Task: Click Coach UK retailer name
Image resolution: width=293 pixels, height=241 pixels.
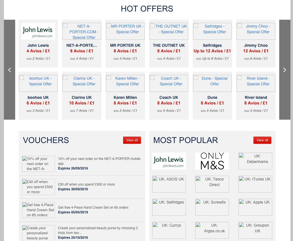Action: 169,97
